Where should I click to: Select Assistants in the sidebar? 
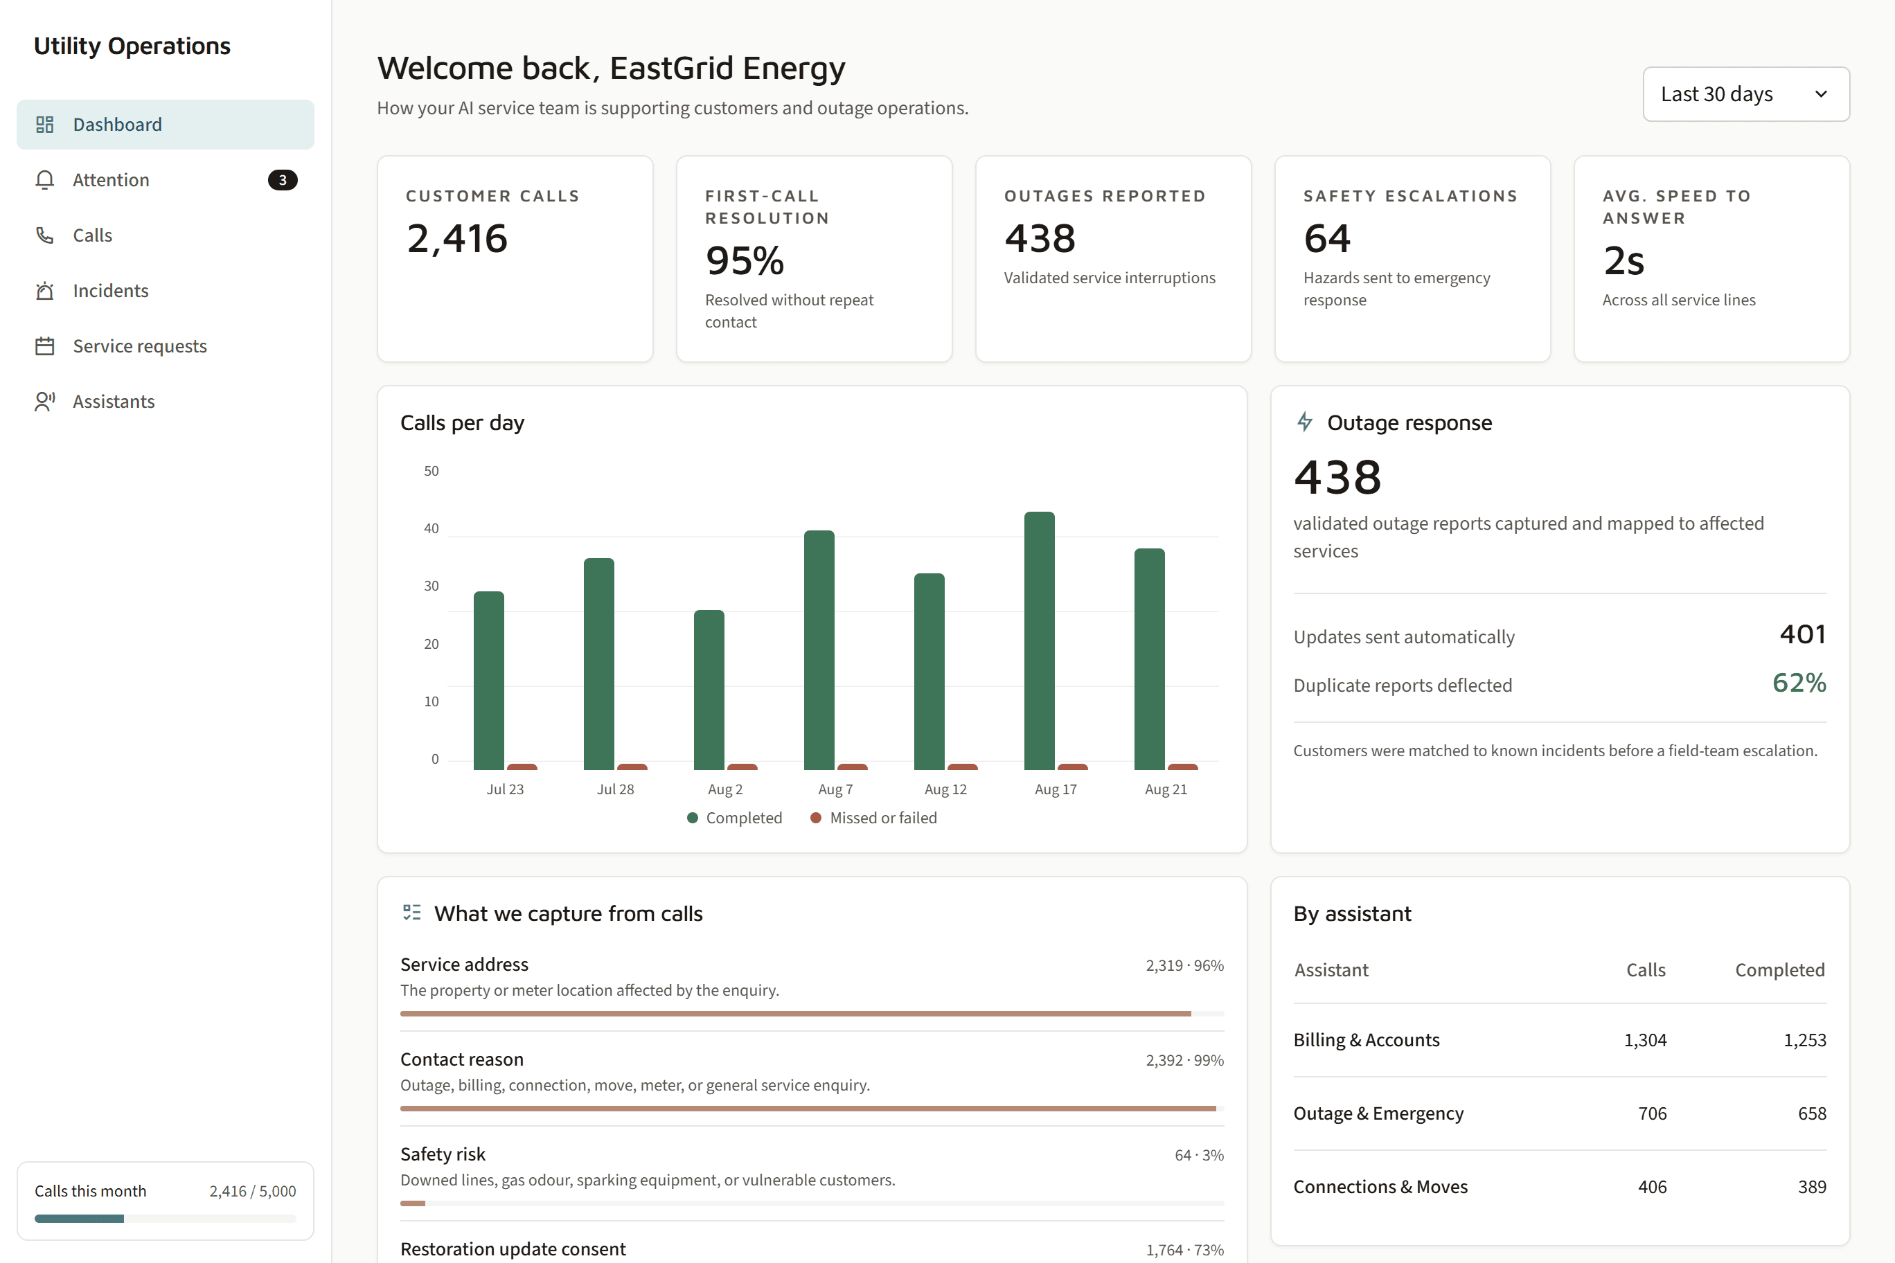[x=165, y=401]
